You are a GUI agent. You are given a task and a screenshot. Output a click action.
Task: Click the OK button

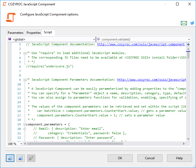[x=120, y=158]
